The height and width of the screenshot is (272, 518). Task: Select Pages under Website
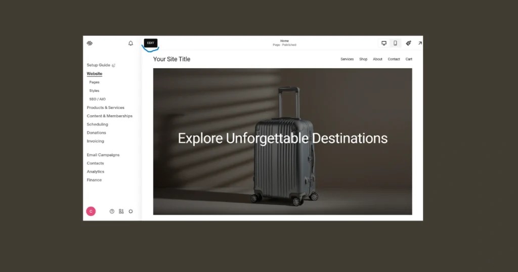click(94, 82)
